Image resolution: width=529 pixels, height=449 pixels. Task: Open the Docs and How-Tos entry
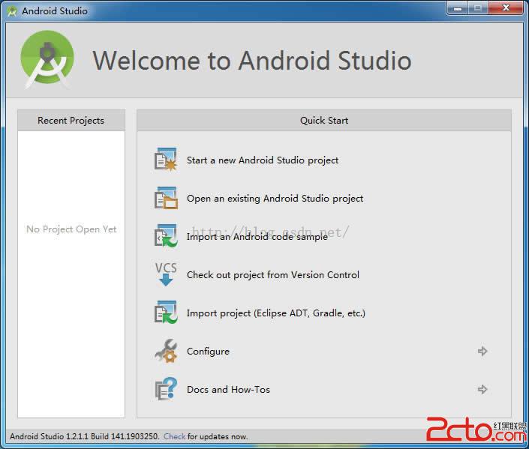click(x=228, y=389)
